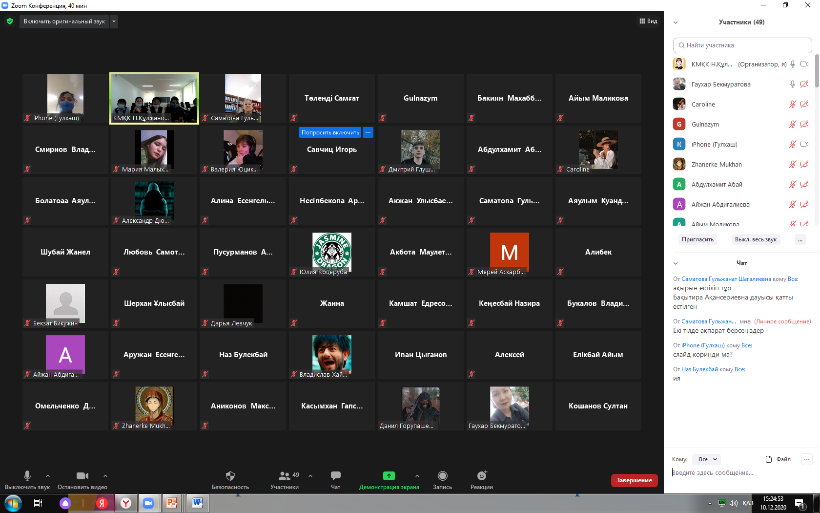Screen dimensions: 820x513
Task: Click the Chat (Чат) bubble icon
Action: (335, 476)
